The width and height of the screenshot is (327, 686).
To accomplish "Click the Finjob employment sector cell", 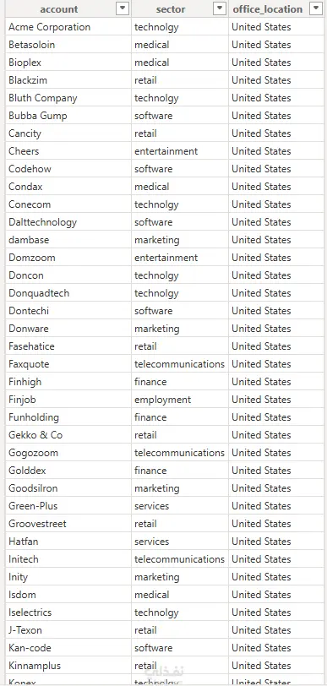I will [180, 400].
